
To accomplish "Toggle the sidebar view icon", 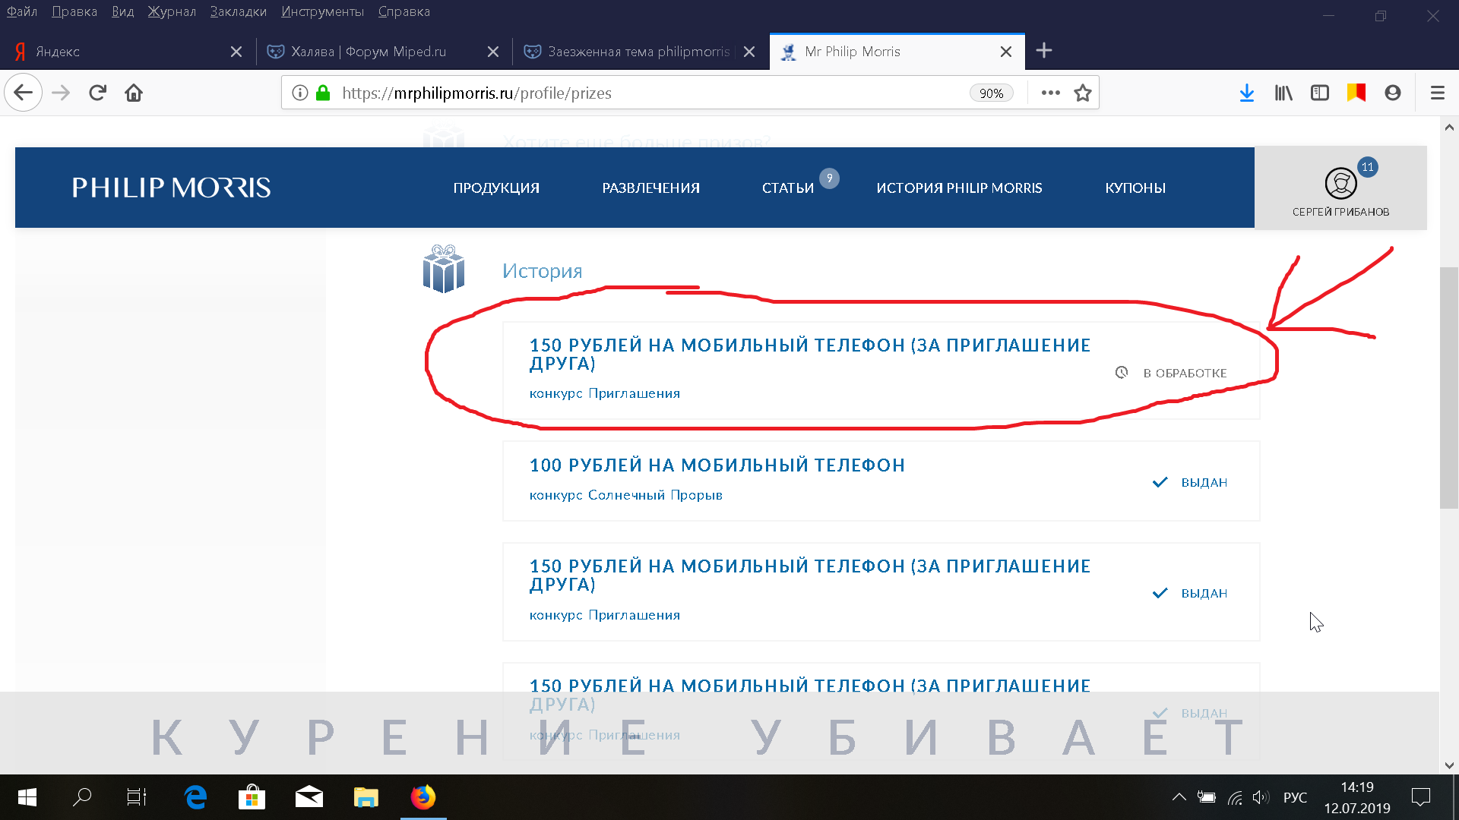I will click(x=1320, y=93).
